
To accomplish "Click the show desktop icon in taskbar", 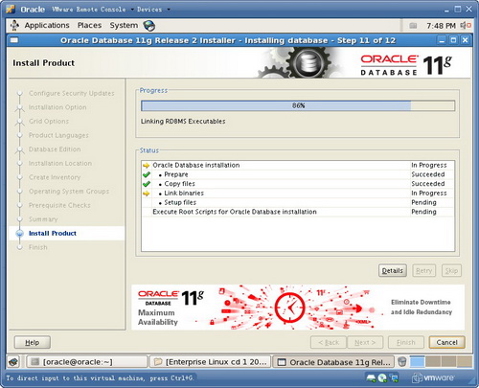I will (13, 362).
